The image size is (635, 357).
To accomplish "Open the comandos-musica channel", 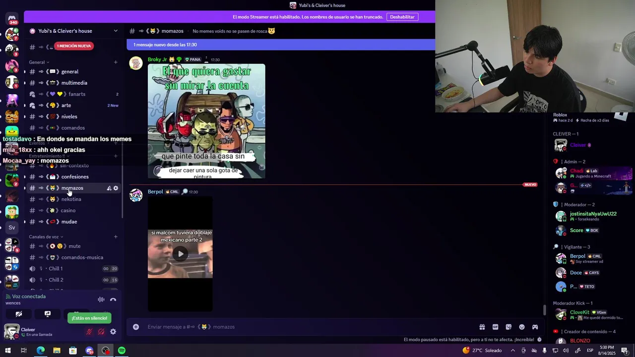I will click(73, 257).
